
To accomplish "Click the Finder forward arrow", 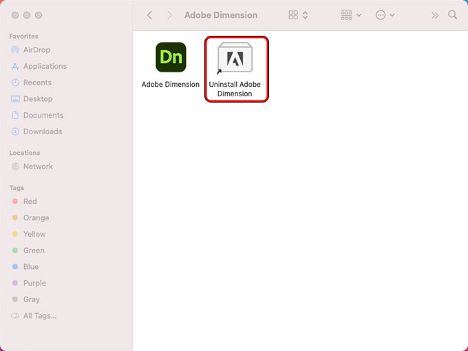I will tap(169, 15).
